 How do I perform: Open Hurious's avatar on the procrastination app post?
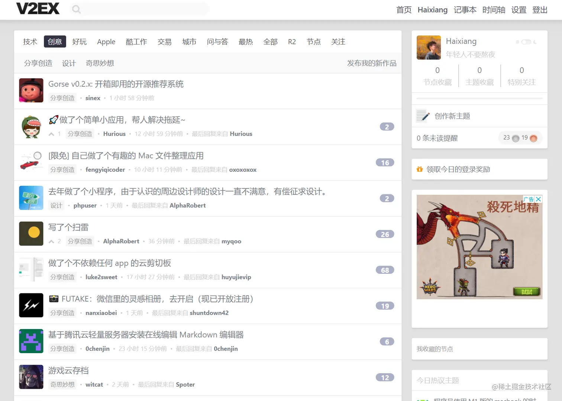click(x=31, y=126)
